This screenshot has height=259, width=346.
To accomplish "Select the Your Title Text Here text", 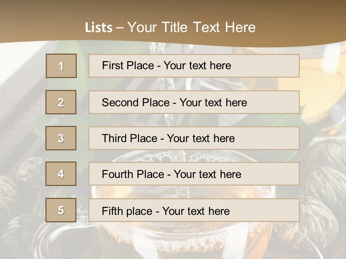I will [x=191, y=27].
